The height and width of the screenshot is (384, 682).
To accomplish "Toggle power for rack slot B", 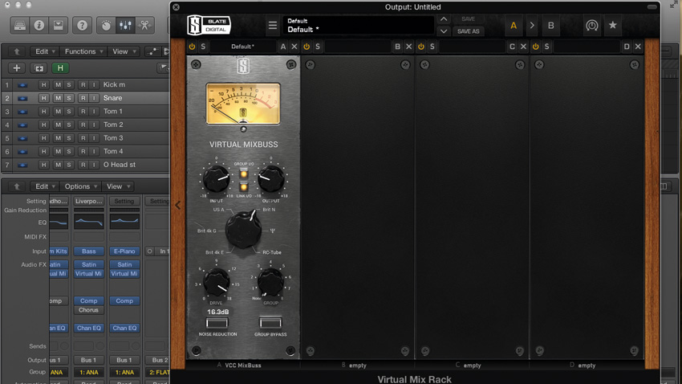I will click(x=306, y=47).
